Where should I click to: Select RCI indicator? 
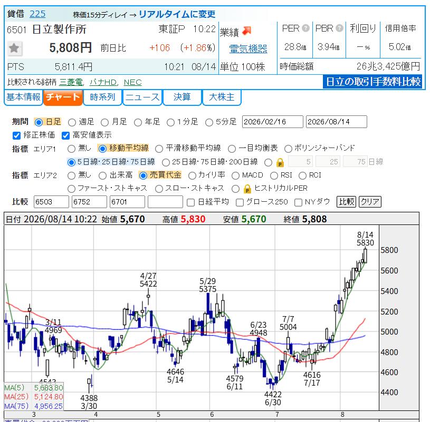[x=302, y=175]
